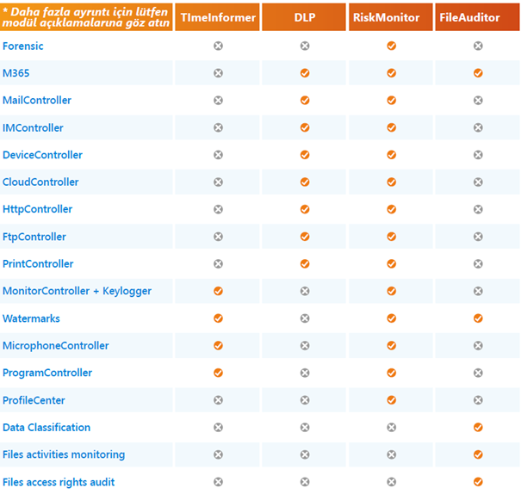This screenshot has width=521, height=494.
Task: Click Files access rights audit checkmark under FileAuditor
Action: coord(478,482)
